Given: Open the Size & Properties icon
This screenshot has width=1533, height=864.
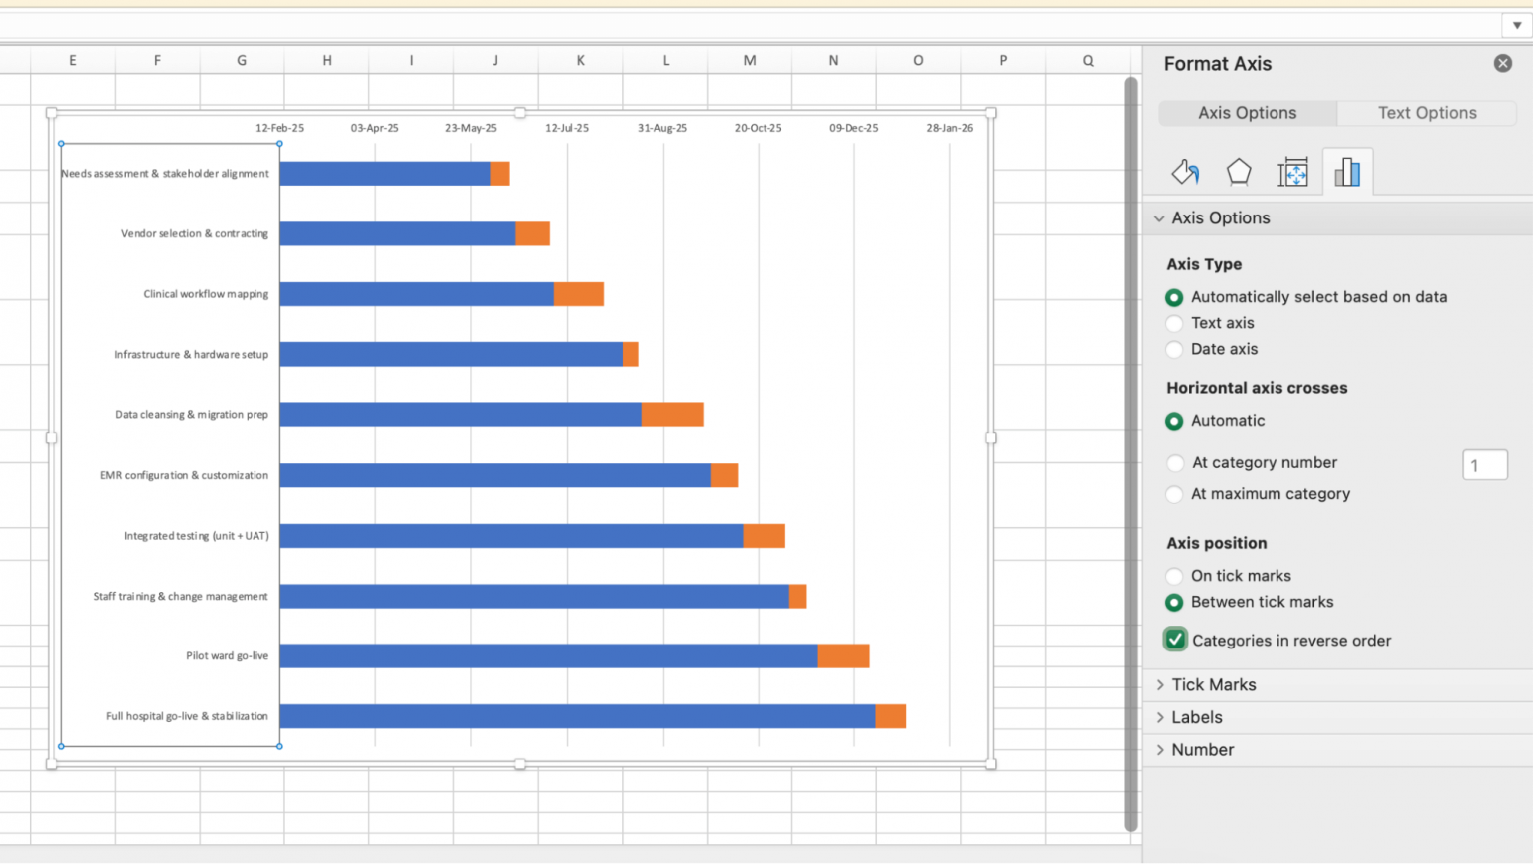Looking at the screenshot, I should click(1293, 172).
